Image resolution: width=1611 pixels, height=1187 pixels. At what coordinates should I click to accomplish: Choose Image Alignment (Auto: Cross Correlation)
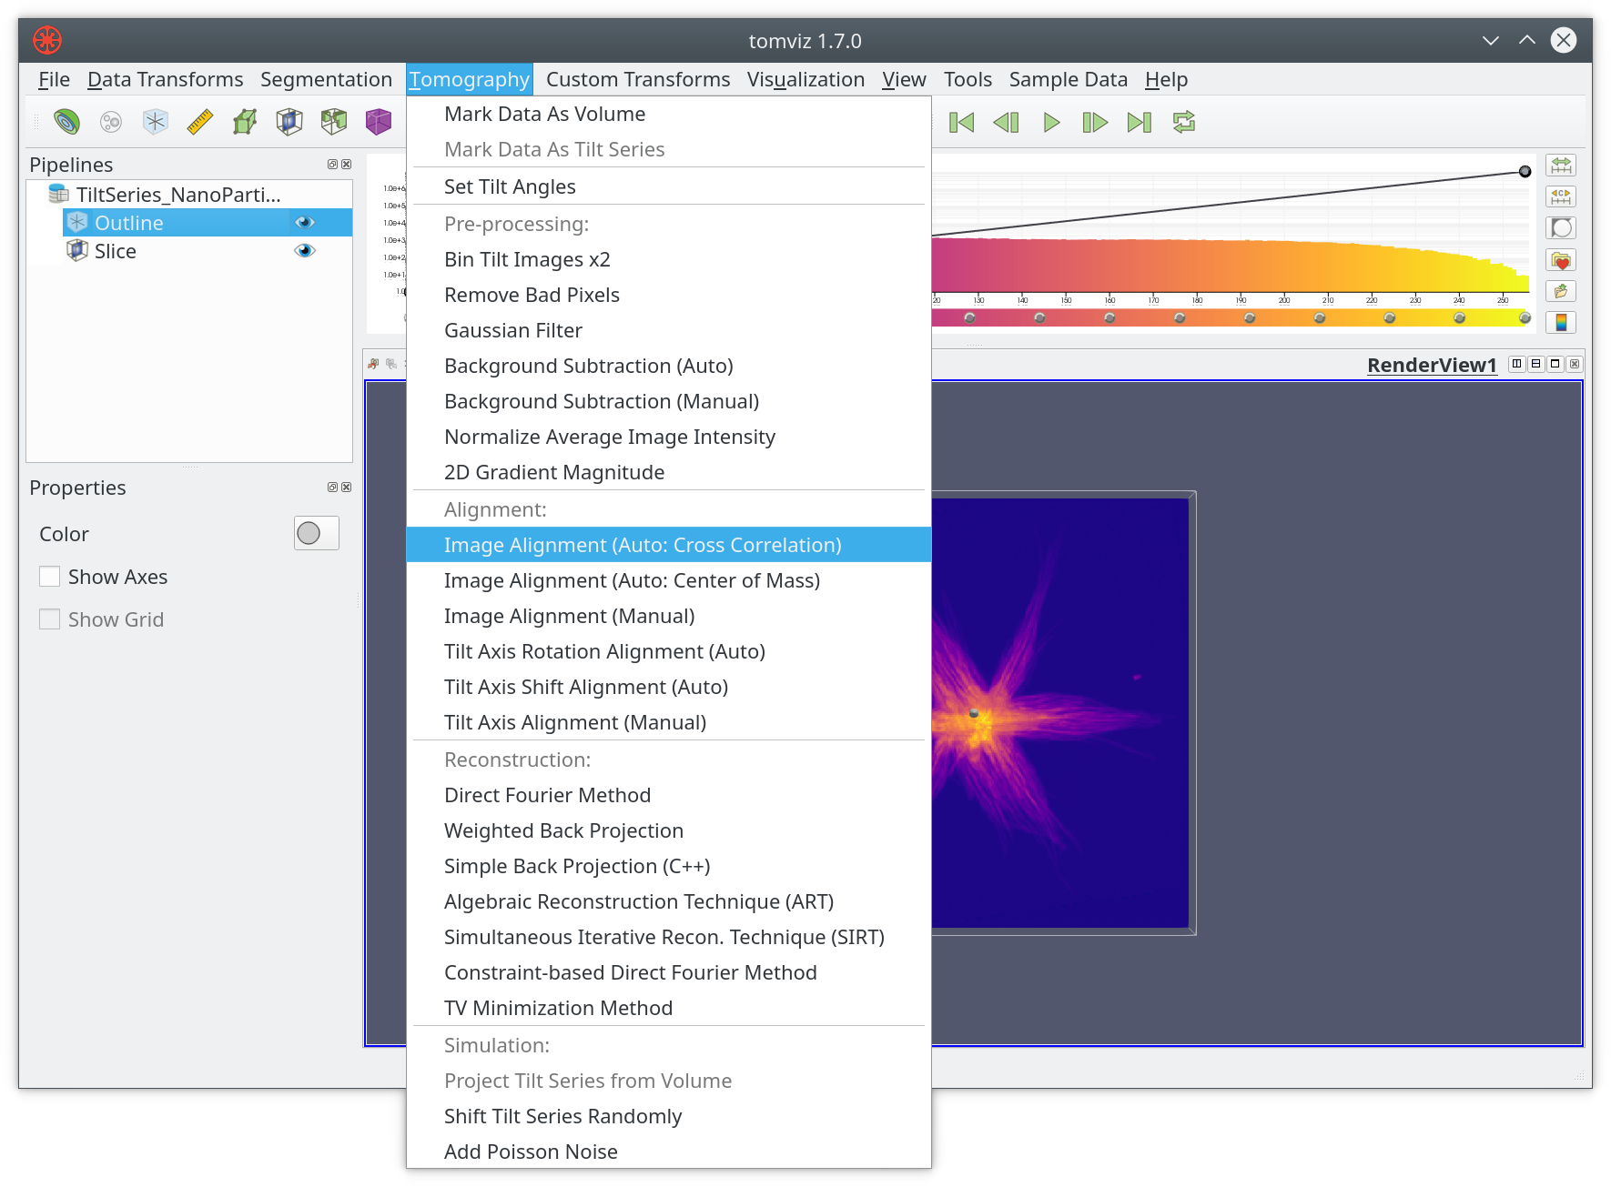669,545
